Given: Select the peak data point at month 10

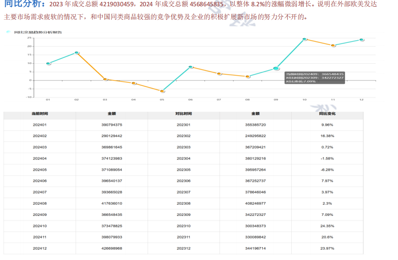Looking at the screenshot, I should 305,39.
